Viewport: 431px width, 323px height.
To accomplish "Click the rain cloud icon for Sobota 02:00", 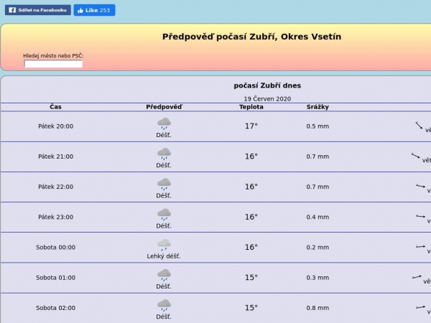I will pos(164,305).
